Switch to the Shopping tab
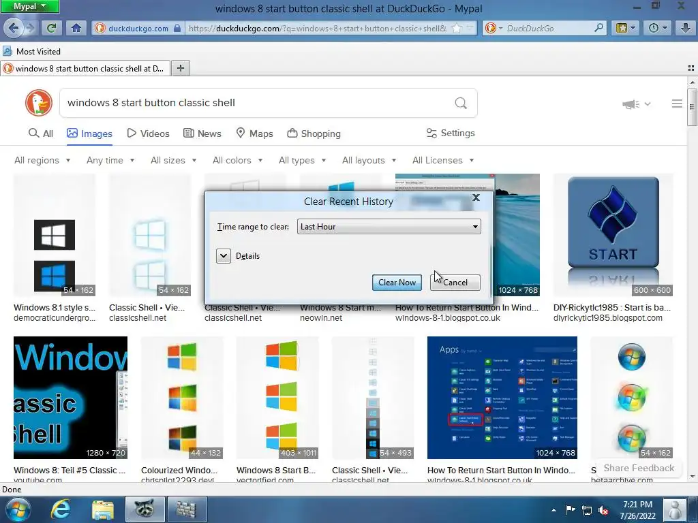Viewport: 698px width, 523px height. [x=314, y=133]
